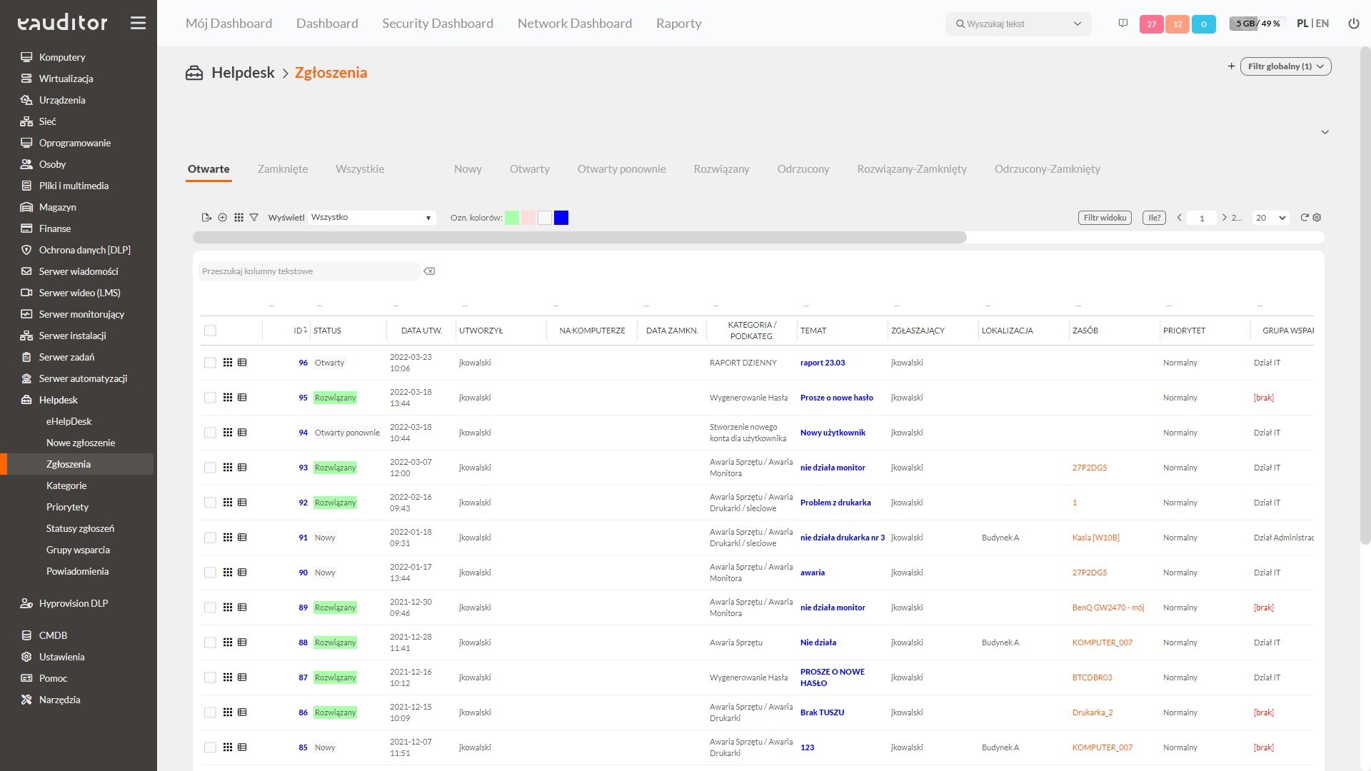
Task: Open ticket link 'raport 23.03'
Action: (823, 363)
